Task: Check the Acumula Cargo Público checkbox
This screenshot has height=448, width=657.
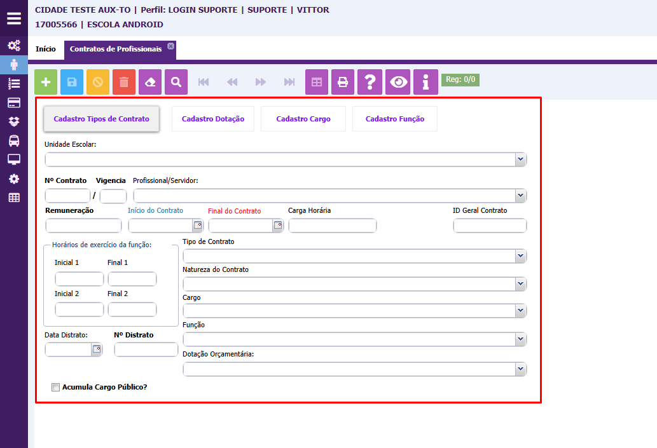Action: (55, 387)
